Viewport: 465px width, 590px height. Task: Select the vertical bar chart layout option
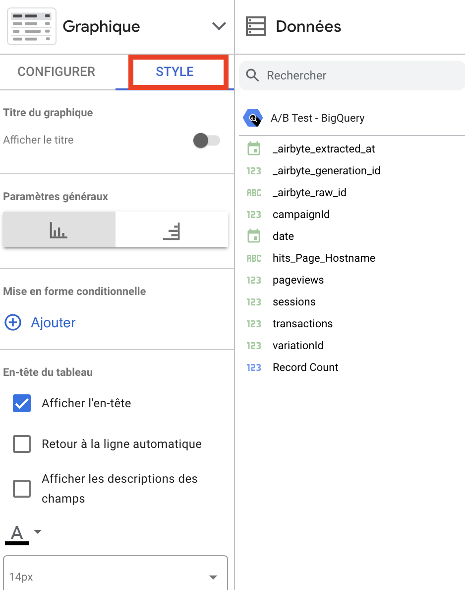coord(59,229)
